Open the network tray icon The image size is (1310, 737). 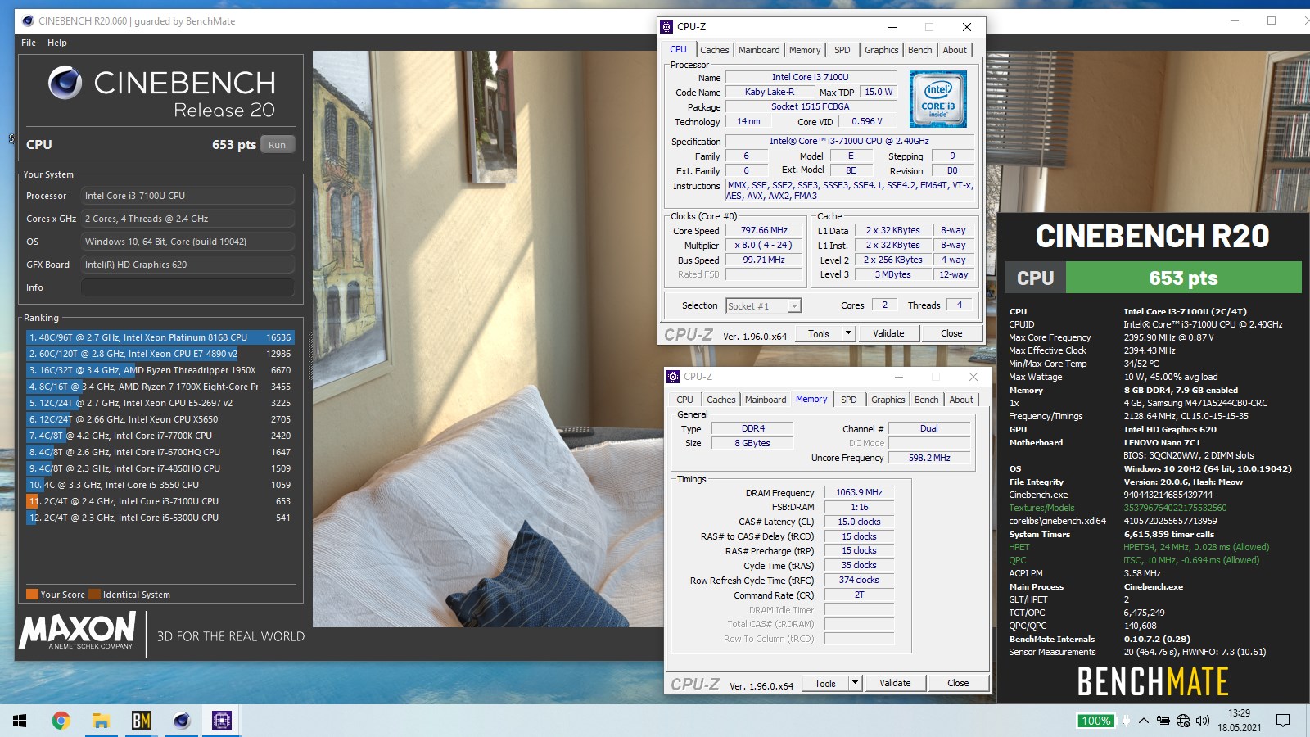pos(1183,721)
